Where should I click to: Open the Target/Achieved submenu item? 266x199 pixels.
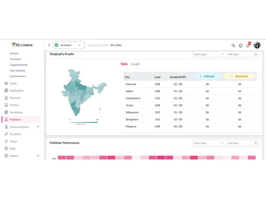click(x=19, y=65)
